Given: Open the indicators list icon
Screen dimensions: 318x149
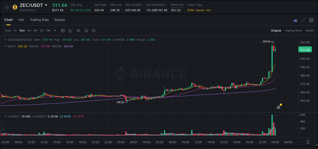Looking at the screenshot, I should [86, 31].
